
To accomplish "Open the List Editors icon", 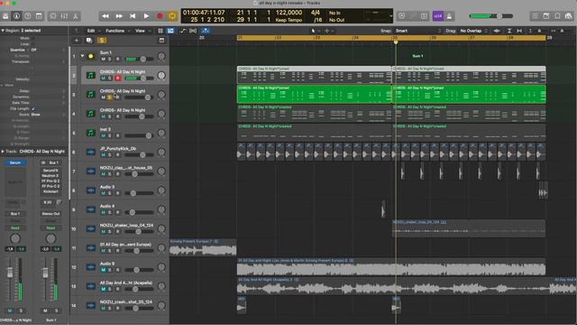I will click(535, 16).
